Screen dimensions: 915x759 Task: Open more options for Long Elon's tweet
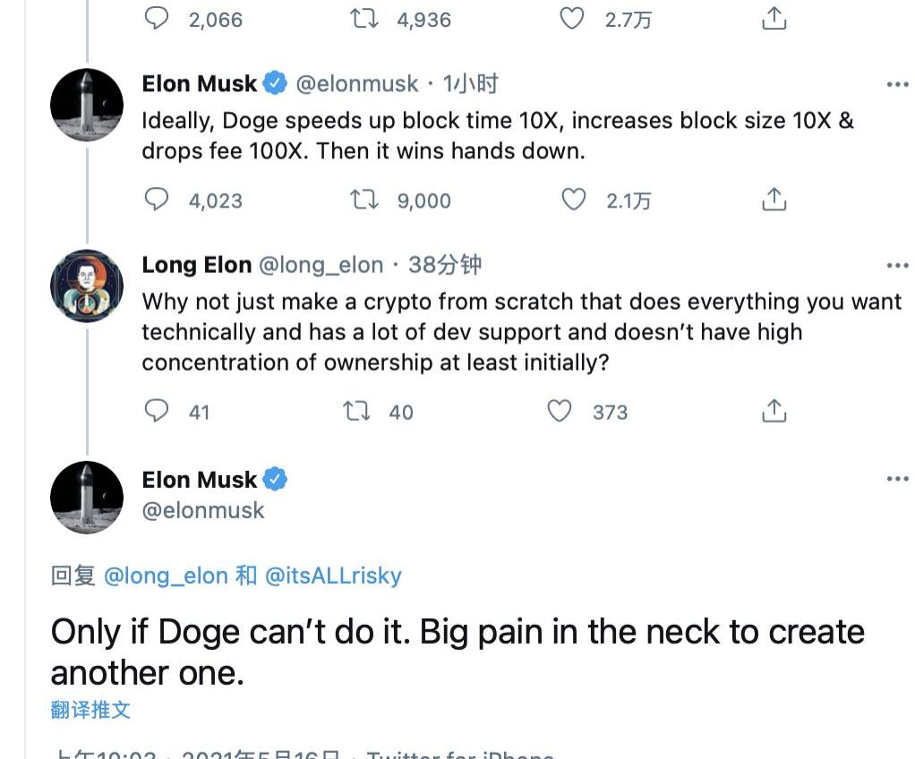(897, 265)
